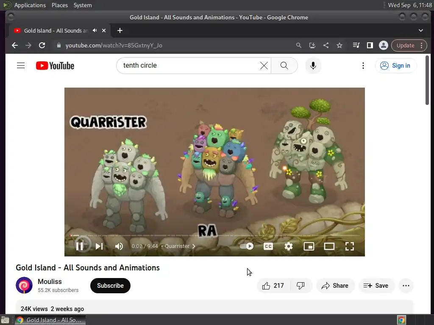The image size is (434, 325).
Task: Share the video
Action: pos(335,286)
